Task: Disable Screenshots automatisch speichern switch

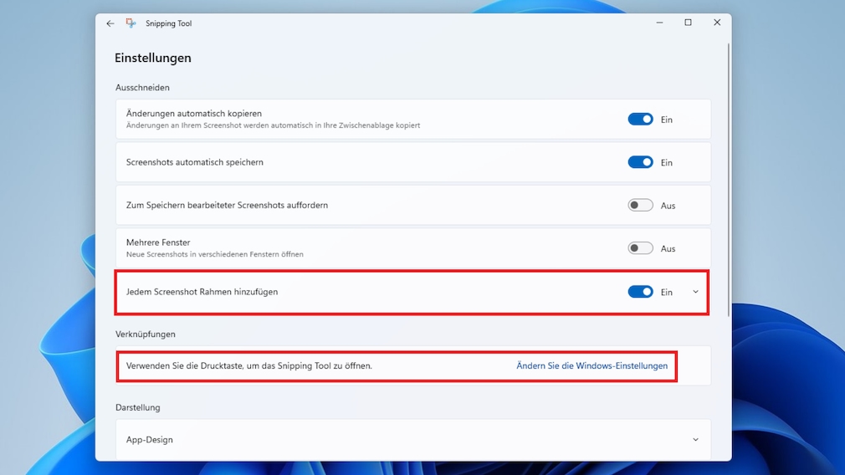Action: coord(640,162)
